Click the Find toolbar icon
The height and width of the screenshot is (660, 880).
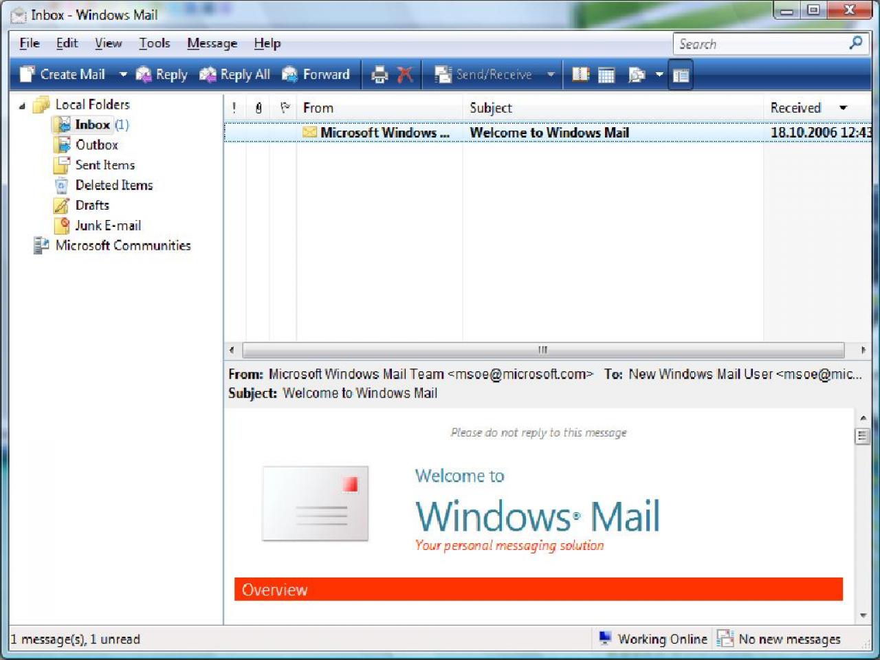coord(637,74)
